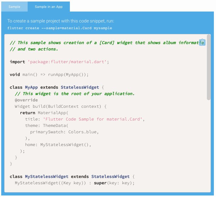
Task: Click the first comment line about [Card] widget
Action: pyautogui.click(x=107, y=43)
